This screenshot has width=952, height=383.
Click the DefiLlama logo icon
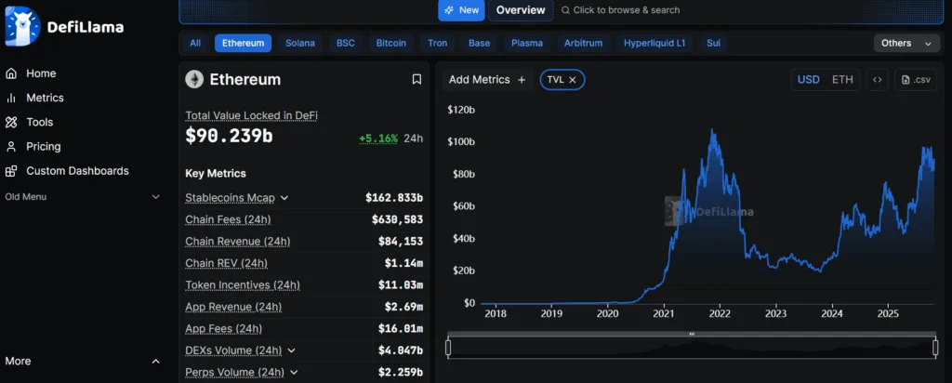(22, 27)
